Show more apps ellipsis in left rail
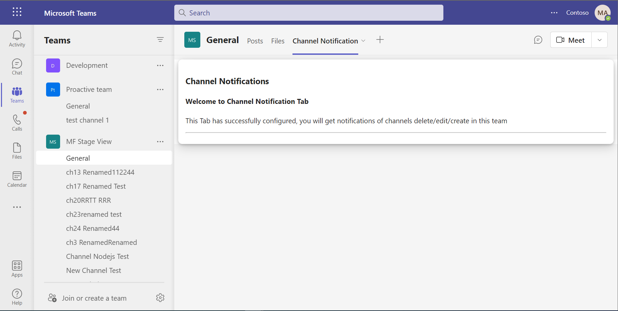Viewport: 618px width, 311px height. click(17, 207)
